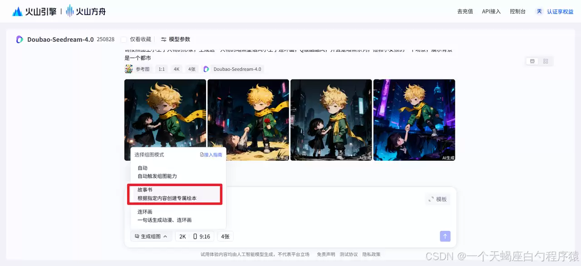Click the 生成组图 image-stack icon
Viewport: 581px width, 266px height.
point(137,236)
